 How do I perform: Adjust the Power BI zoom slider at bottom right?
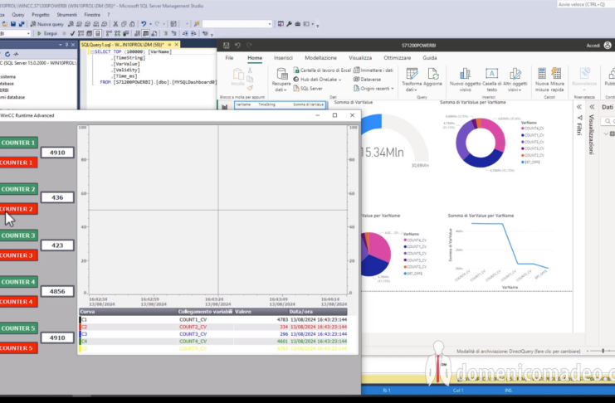click(603, 351)
